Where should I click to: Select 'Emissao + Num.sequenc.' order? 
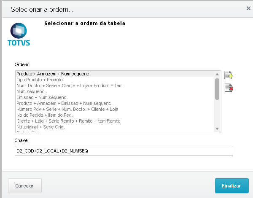pyautogui.click(x=42, y=97)
